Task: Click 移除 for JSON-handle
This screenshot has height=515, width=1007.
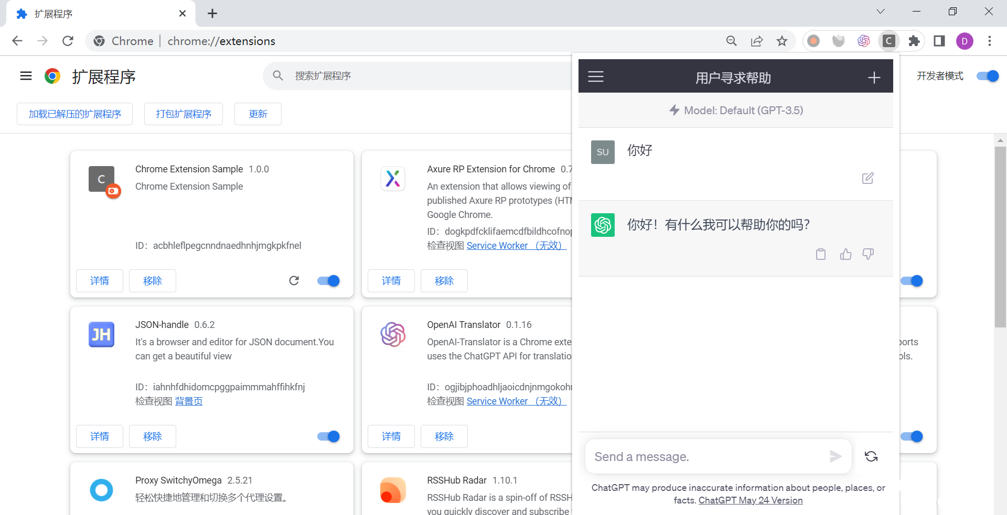Action: point(153,436)
